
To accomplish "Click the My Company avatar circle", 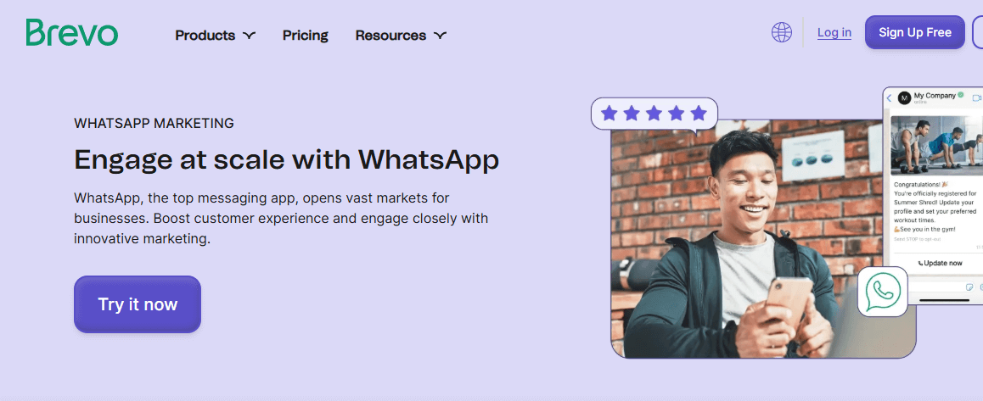I will [904, 98].
